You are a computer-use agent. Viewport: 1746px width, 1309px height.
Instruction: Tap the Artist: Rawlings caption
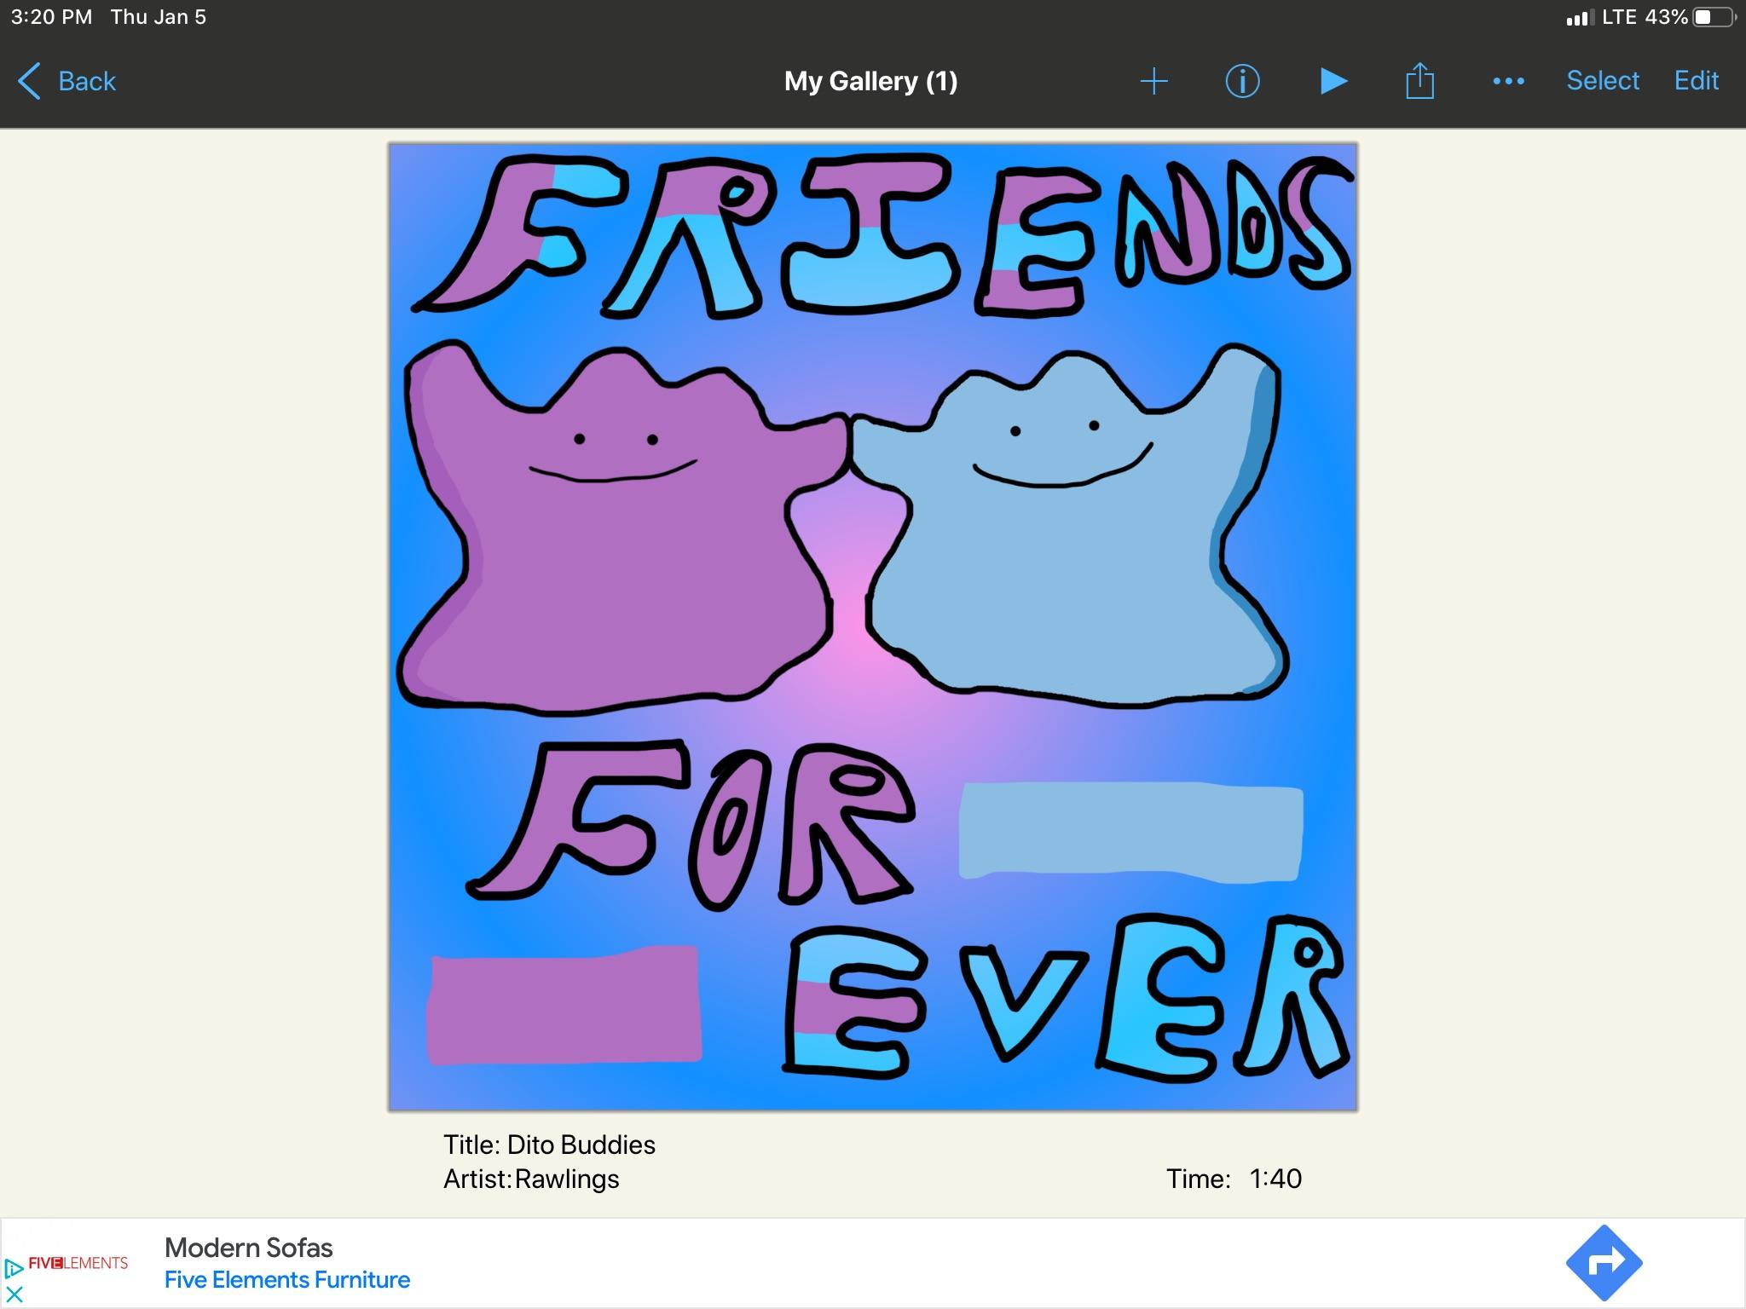point(531,1179)
